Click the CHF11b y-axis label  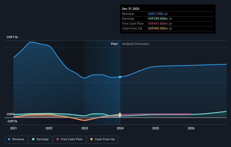tap(12, 37)
